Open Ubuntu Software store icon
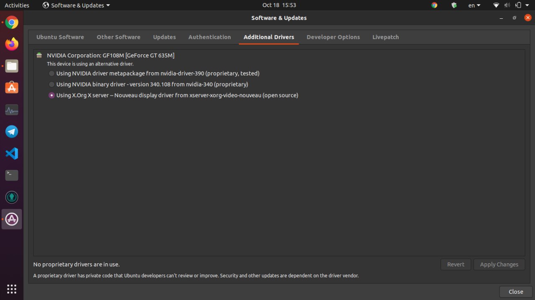 (12, 88)
